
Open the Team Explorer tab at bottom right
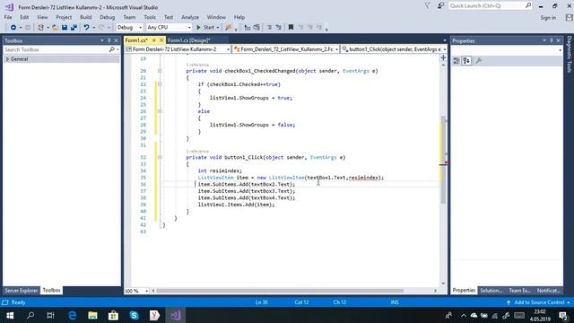click(519, 291)
